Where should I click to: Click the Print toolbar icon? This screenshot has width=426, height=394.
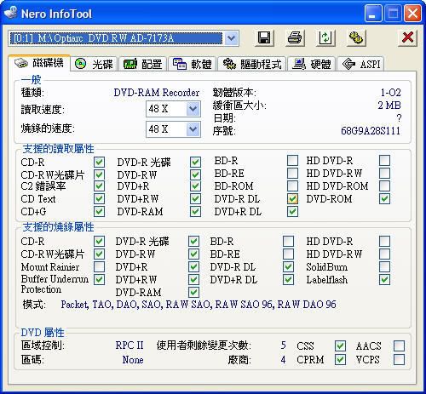click(x=295, y=37)
